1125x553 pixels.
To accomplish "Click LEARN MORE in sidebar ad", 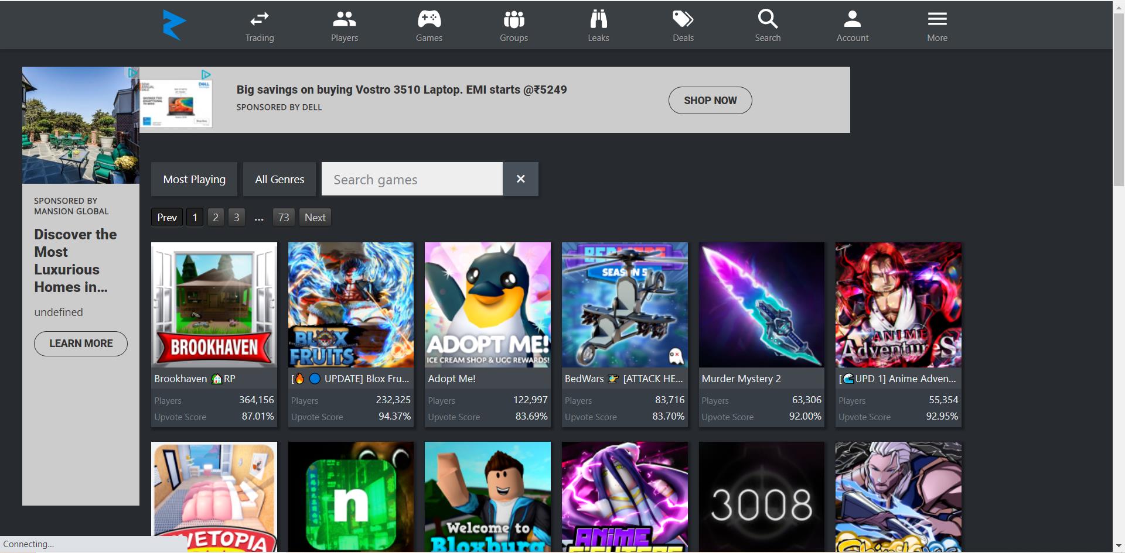I will click(81, 344).
